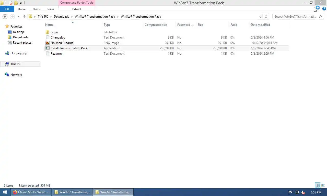Screen dimensions: 327x196
Task: Expand the arrow after Downloads breadcrumb
Action: click(x=72, y=17)
